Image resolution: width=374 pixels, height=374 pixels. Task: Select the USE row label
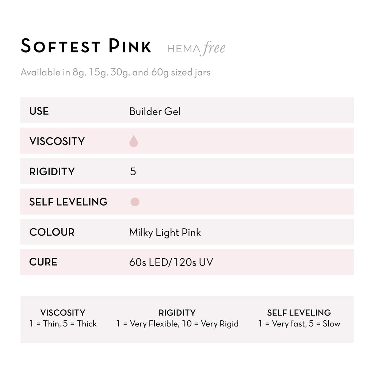39,111
